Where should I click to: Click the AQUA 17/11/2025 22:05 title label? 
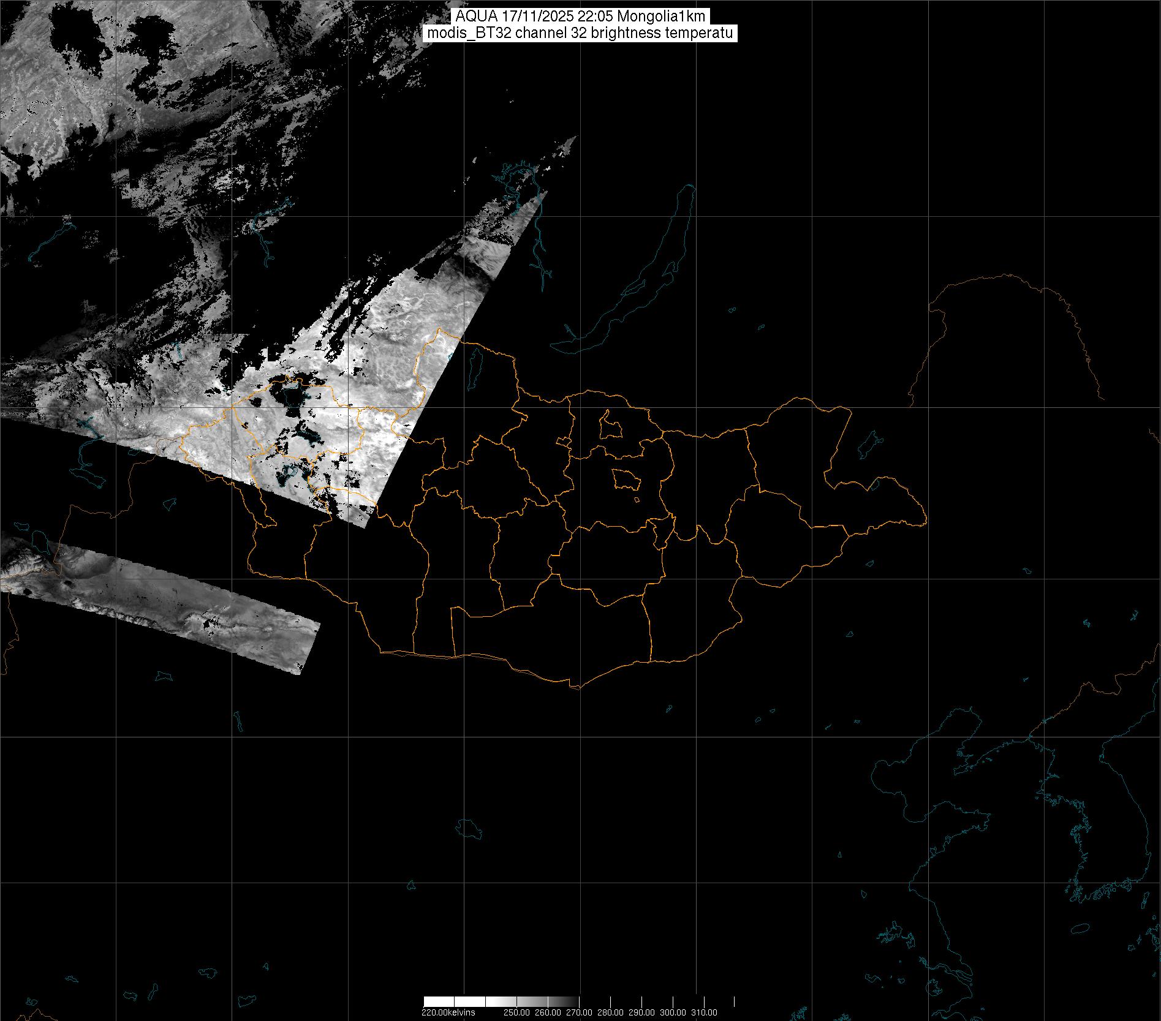point(580,17)
